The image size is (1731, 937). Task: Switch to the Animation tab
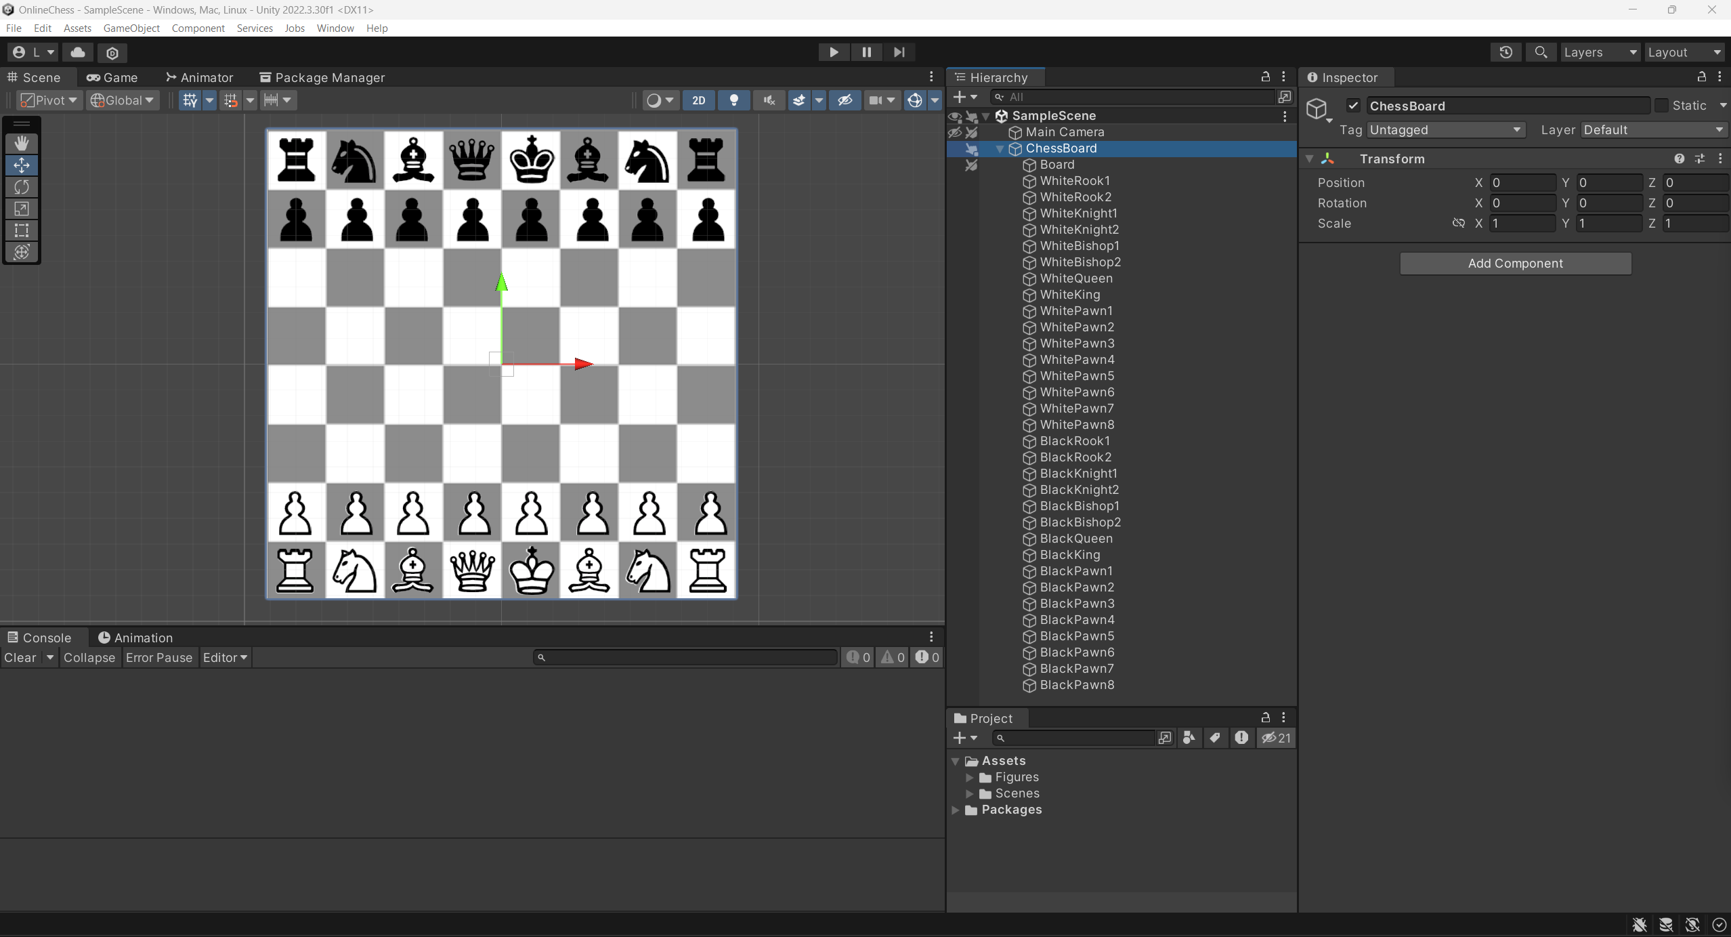(135, 638)
